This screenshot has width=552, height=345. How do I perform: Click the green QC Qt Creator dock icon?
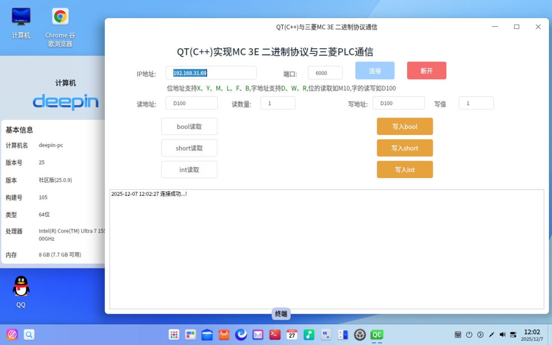(x=377, y=334)
